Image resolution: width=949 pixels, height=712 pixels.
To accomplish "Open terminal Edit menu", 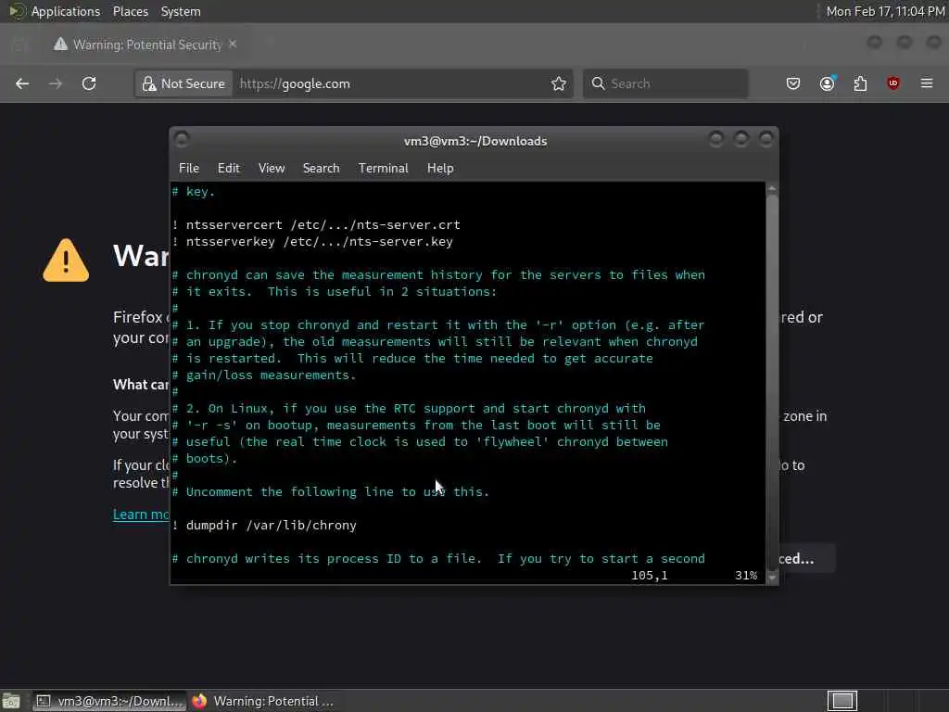I will point(228,169).
